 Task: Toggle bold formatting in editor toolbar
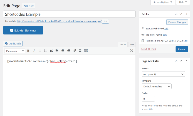tap(28, 51)
